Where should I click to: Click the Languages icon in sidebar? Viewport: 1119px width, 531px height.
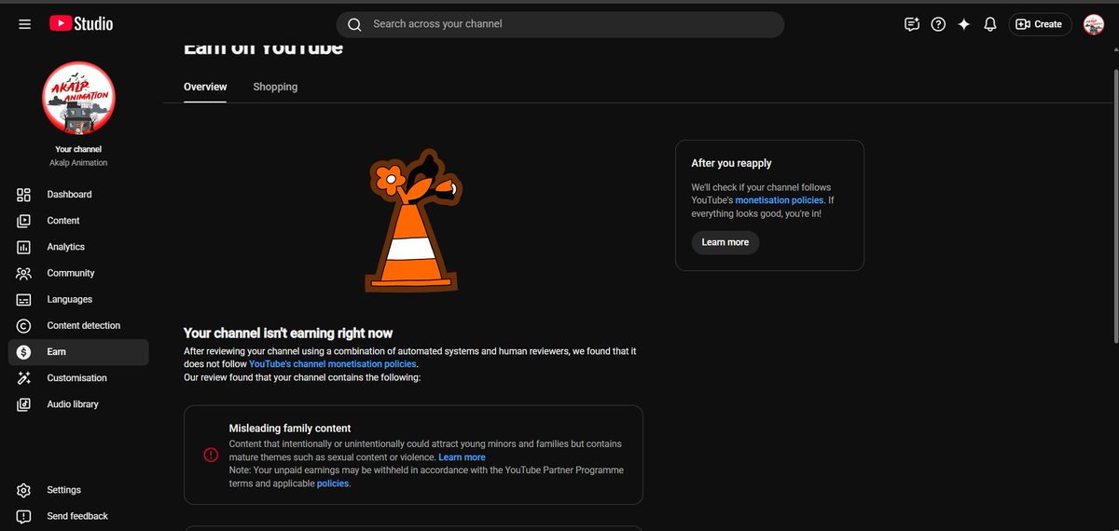(24, 299)
